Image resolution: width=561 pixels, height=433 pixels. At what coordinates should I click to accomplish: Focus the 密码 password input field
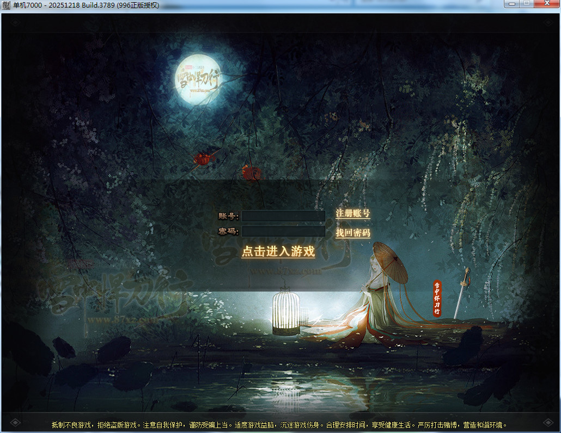(283, 231)
